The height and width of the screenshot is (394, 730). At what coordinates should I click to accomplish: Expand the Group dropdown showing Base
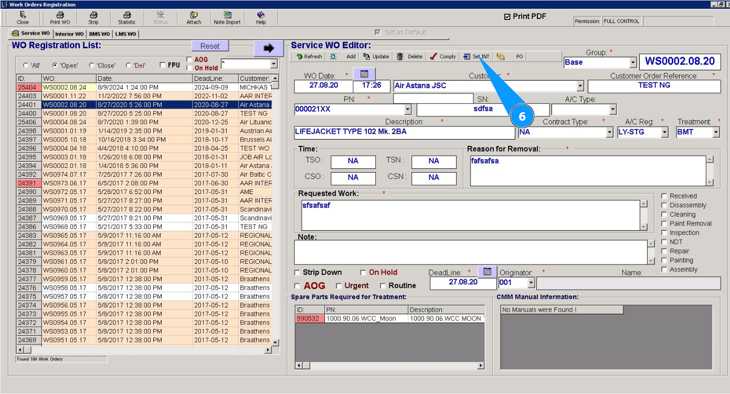pos(632,62)
